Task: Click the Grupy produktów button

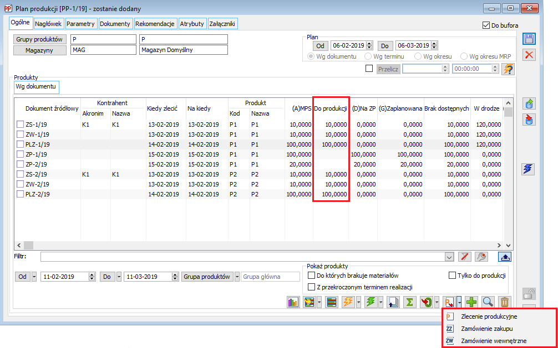Action: click(x=40, y=39)
